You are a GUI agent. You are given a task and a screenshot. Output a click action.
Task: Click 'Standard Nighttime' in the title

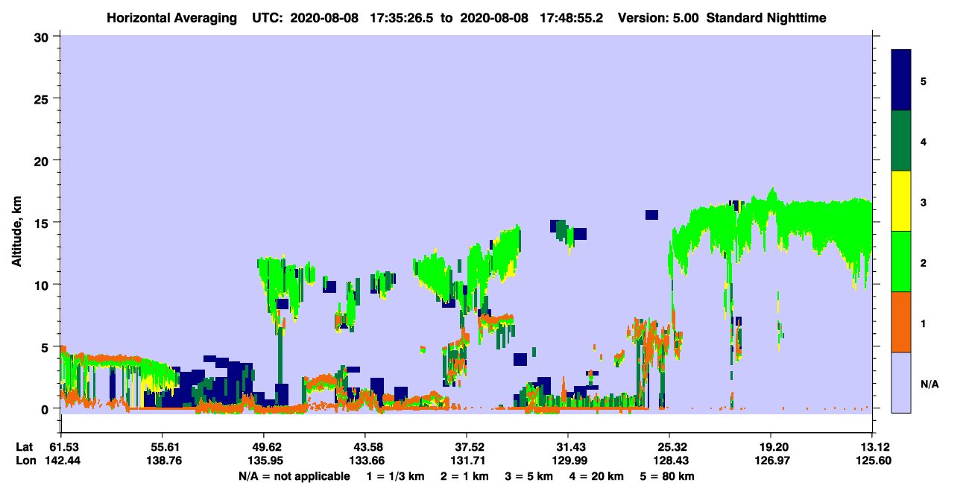[766, 18]
